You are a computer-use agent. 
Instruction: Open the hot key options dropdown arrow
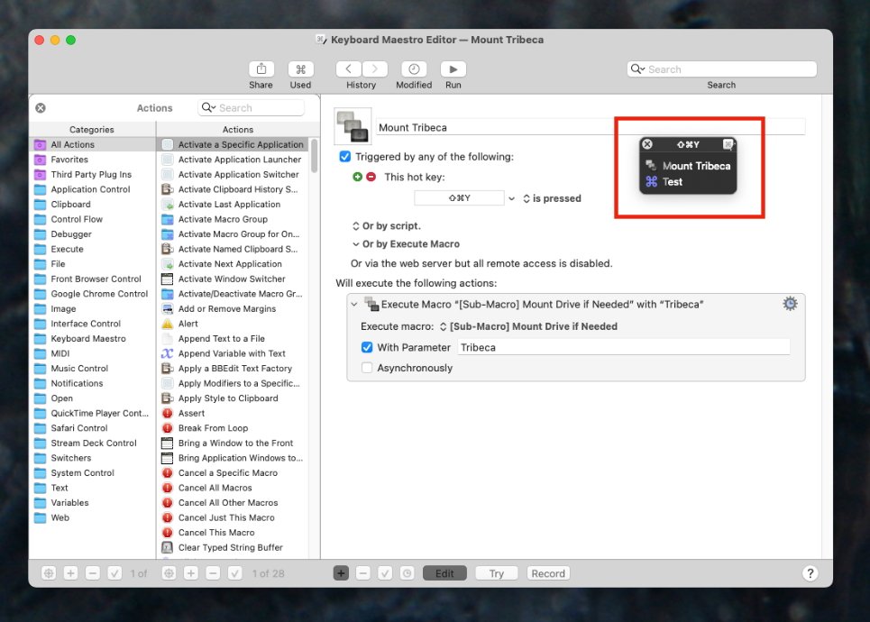(x=511, y=198)
